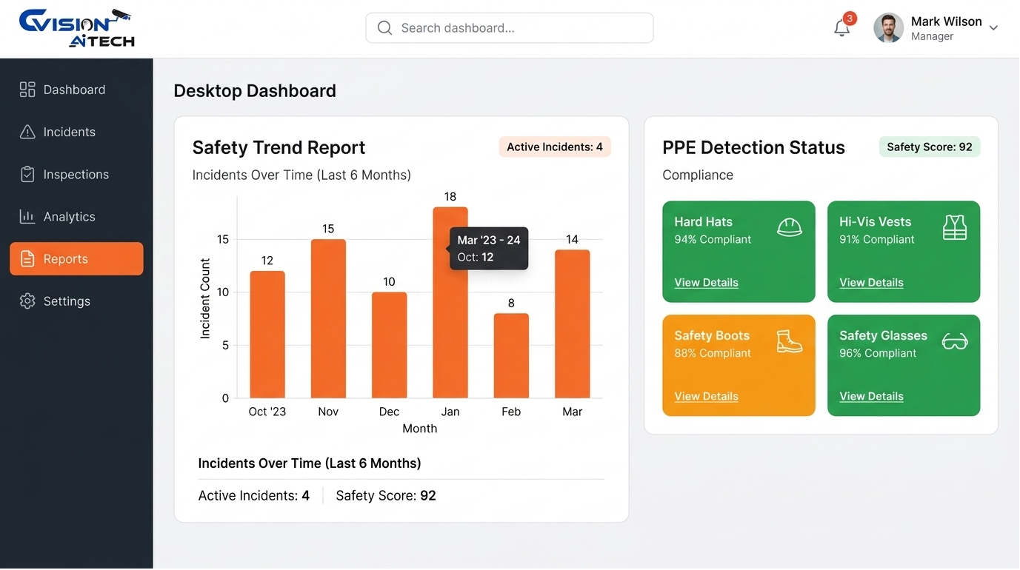Click the Dec bar showing 10
Viewport: 1020px width, 570px height.
click(390, 345)
